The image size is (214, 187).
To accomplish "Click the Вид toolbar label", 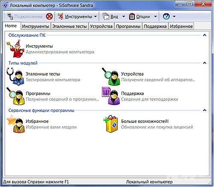I will click(114, 17).
